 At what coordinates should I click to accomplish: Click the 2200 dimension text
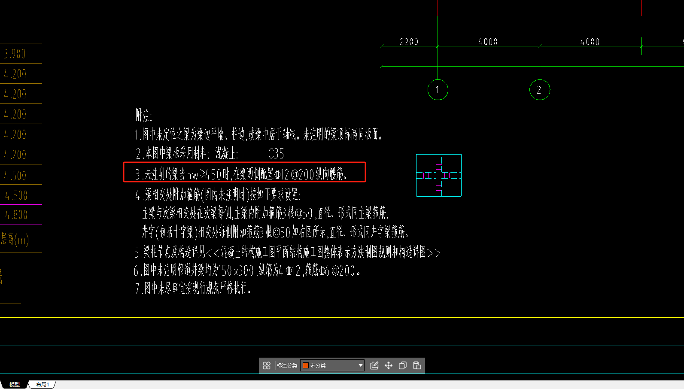pyautogui.click(x=409, y=42)
